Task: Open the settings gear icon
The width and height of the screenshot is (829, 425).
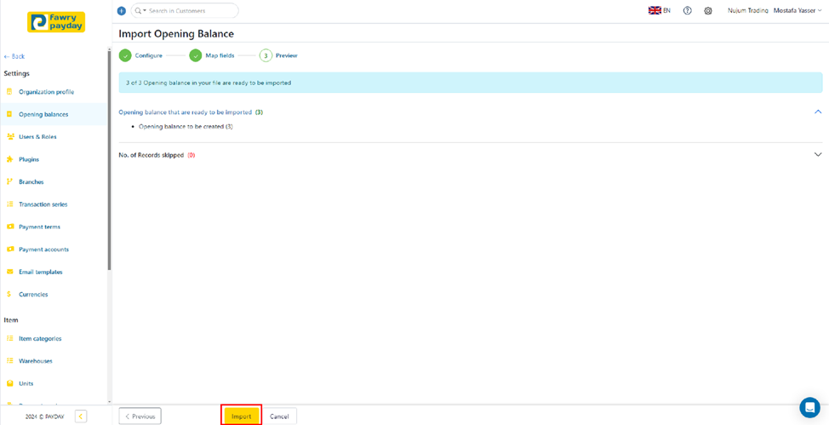Action: point(707,11)
